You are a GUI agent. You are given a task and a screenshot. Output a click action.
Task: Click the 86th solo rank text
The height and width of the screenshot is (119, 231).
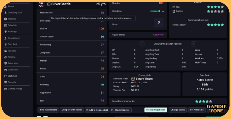[x=205, y=85]
